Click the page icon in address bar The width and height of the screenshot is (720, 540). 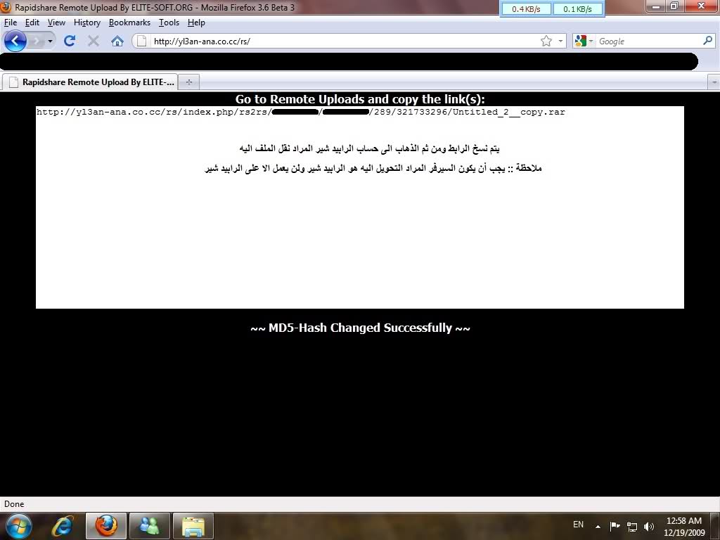point(142,41)
